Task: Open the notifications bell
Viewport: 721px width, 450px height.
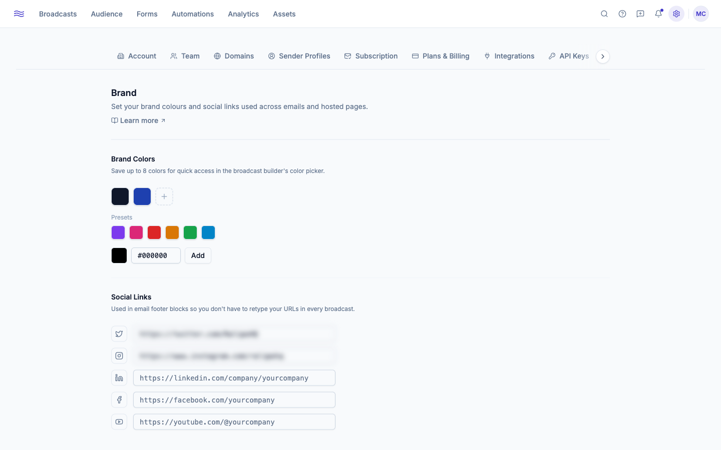Action: [658, 14]
